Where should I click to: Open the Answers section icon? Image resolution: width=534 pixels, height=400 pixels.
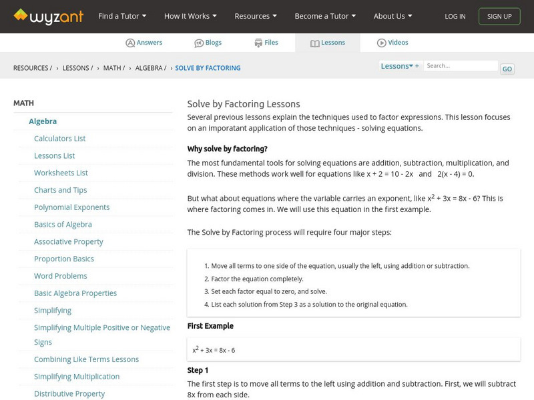(x=130, y=43)
